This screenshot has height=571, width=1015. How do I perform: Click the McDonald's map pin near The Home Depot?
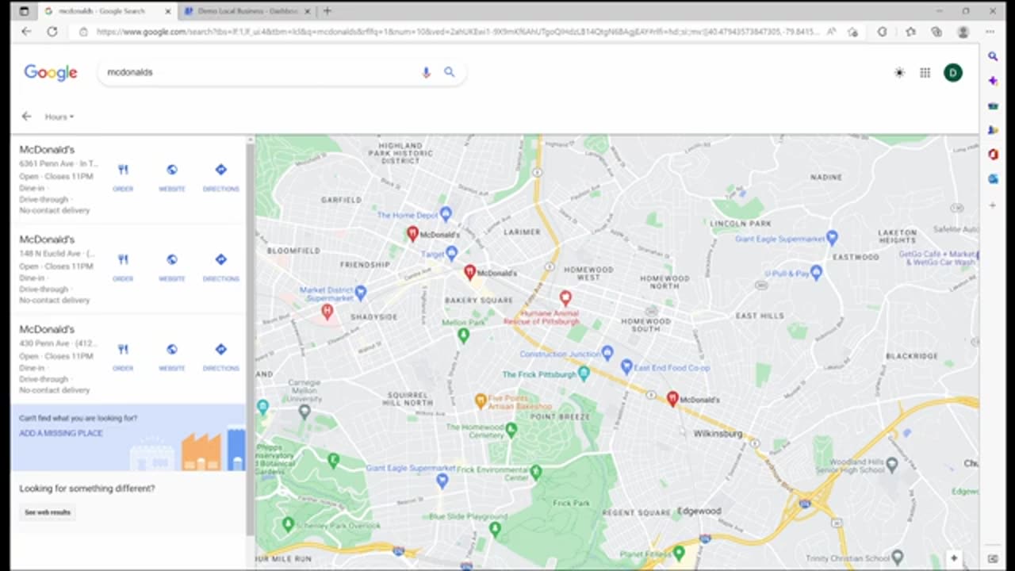click(x=412, y=234)
